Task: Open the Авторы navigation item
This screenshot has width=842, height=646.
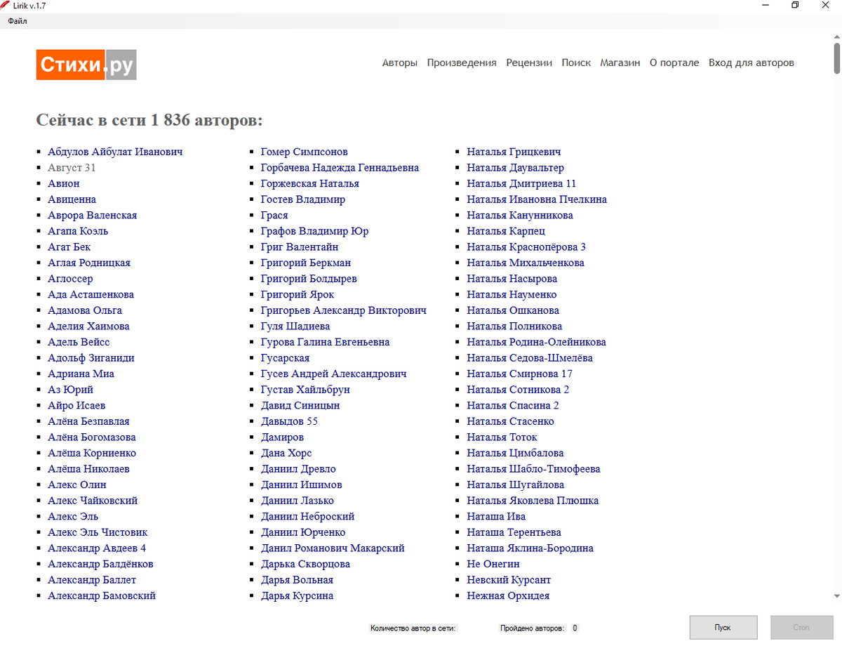Action: (x=400, y=62)
